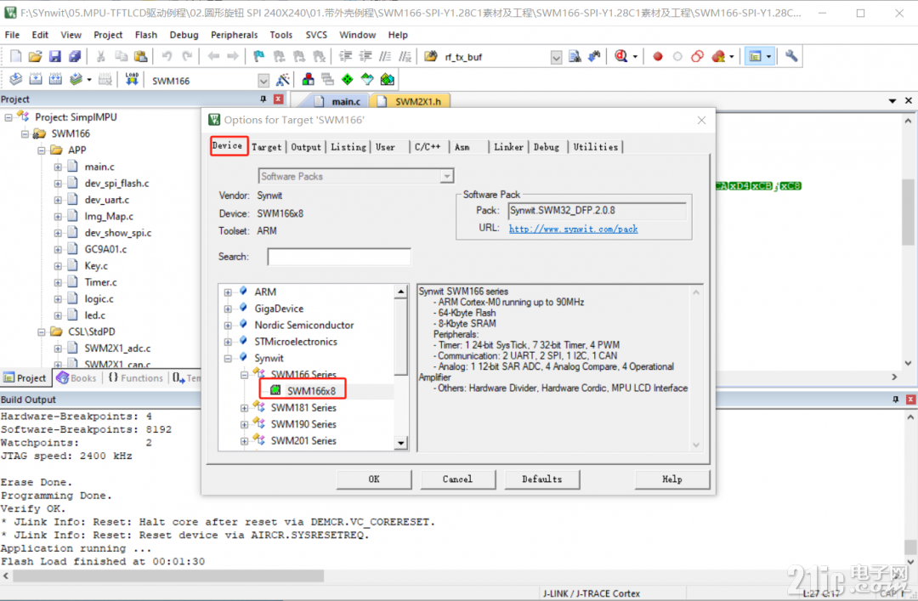This screenshot has height=601, width=918.
Task: Expand the SWM181 Series node
Action: (244, 408)
